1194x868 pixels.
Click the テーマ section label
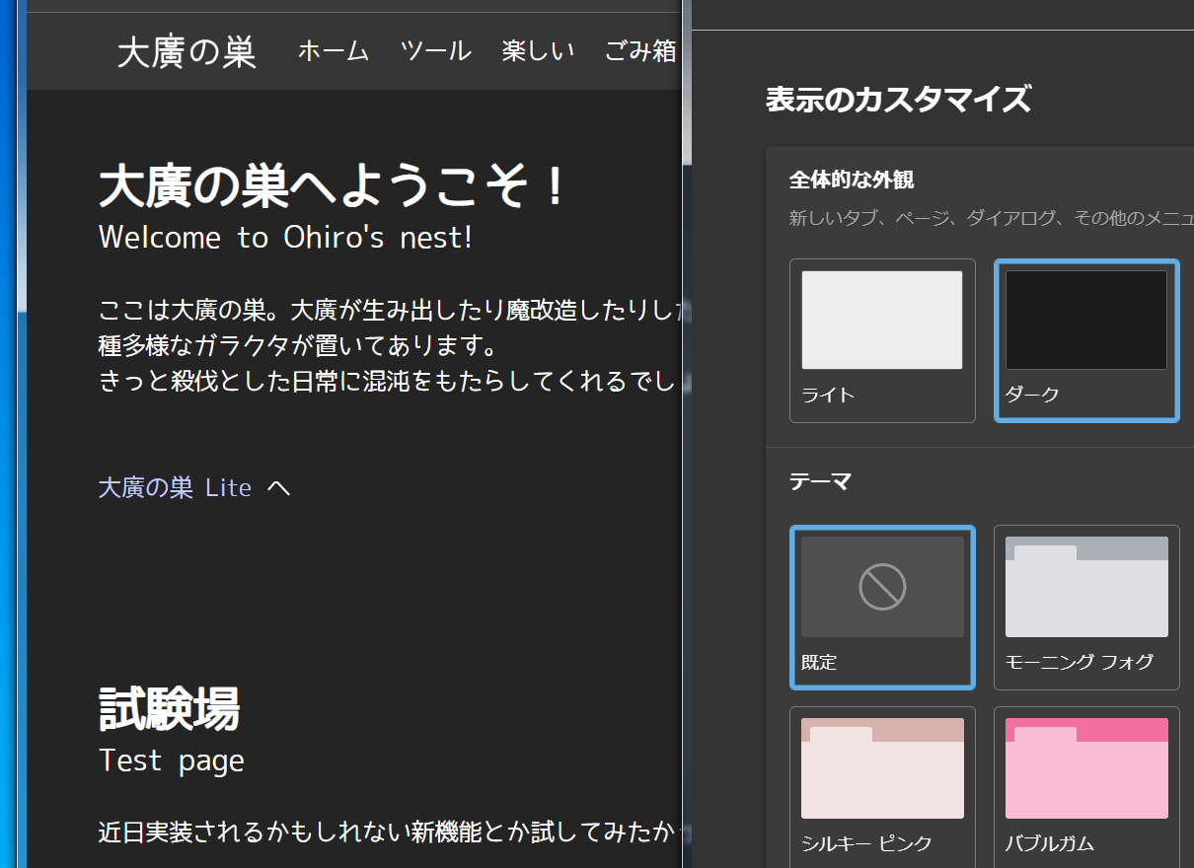(x=820, y=481)
